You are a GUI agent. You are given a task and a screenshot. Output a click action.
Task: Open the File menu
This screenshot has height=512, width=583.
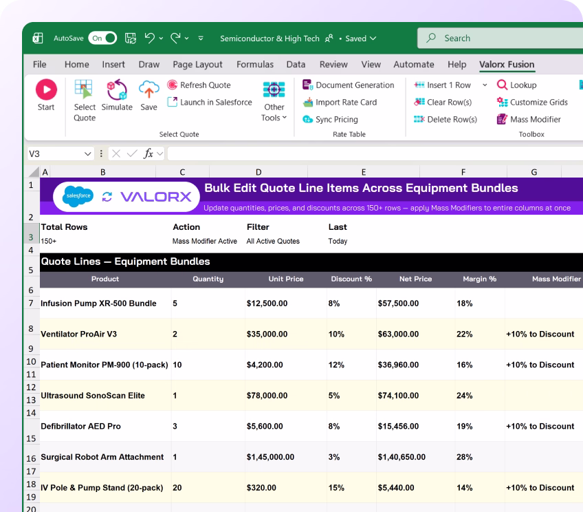pos(40,65)
